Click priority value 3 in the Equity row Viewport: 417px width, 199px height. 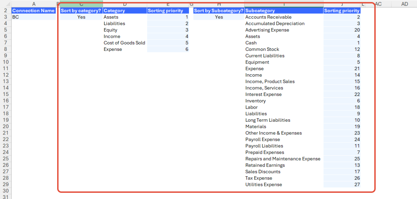(x=168, y=30)
